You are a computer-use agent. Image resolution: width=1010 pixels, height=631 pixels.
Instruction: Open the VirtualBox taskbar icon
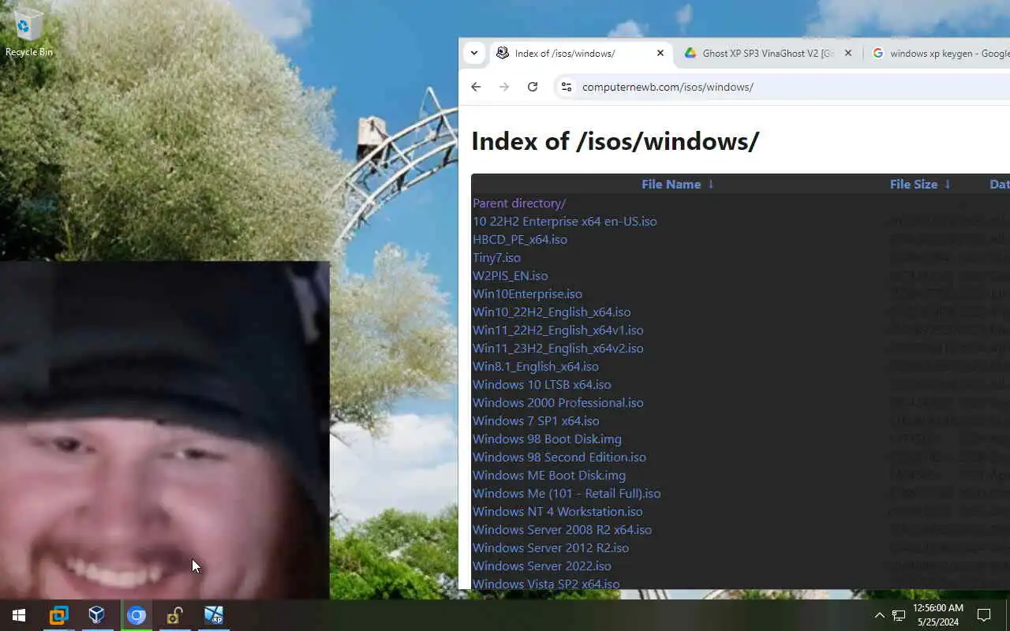tap(97, 615)
